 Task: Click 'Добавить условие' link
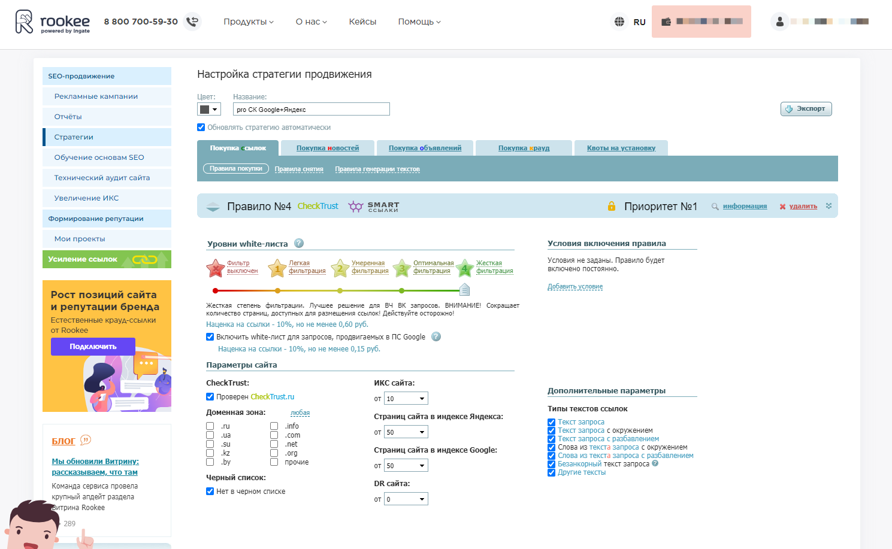[575, 287]
